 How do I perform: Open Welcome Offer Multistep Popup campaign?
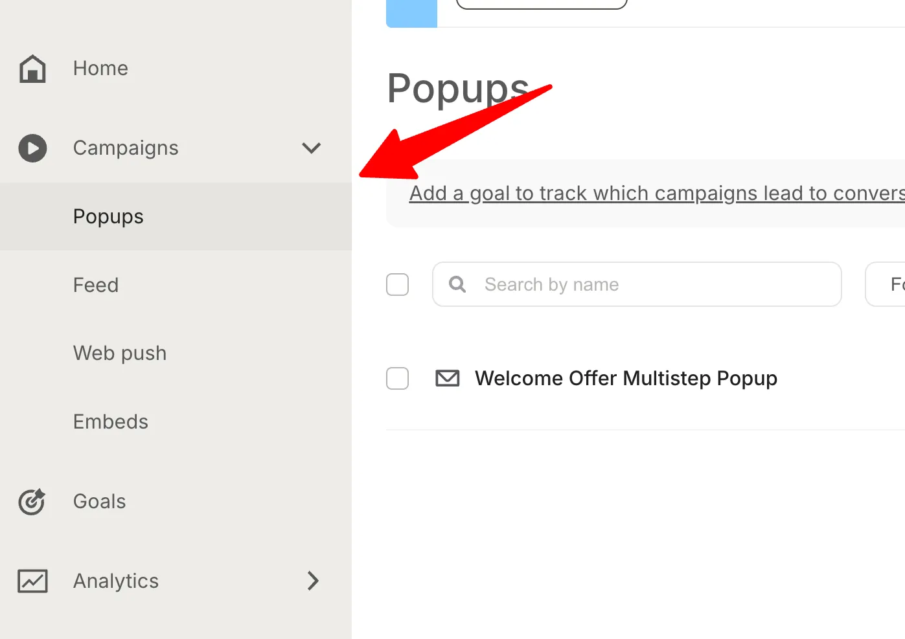(626, 378)
